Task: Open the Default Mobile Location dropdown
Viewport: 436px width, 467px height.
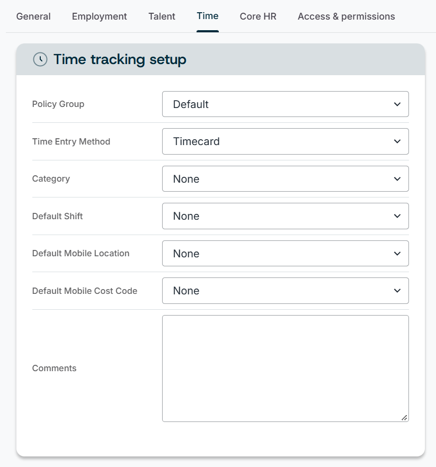Action: coord(286,254)
